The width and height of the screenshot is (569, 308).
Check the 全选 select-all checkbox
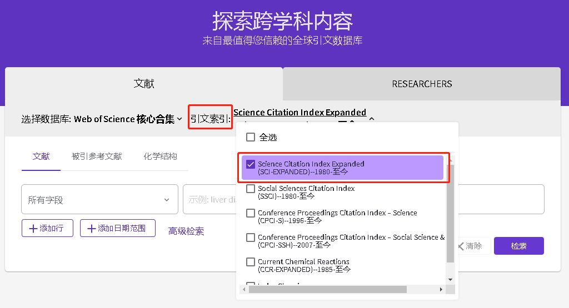(x=251, y=137)
